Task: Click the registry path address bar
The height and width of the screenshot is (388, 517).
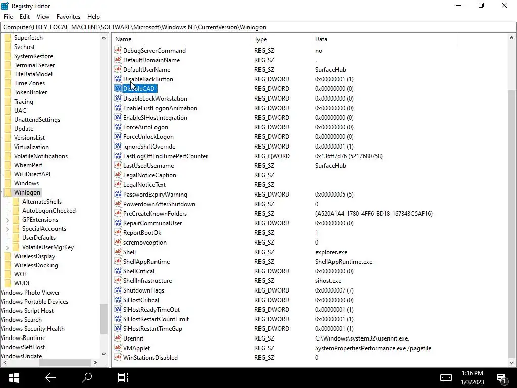Action: coord(258,27)
